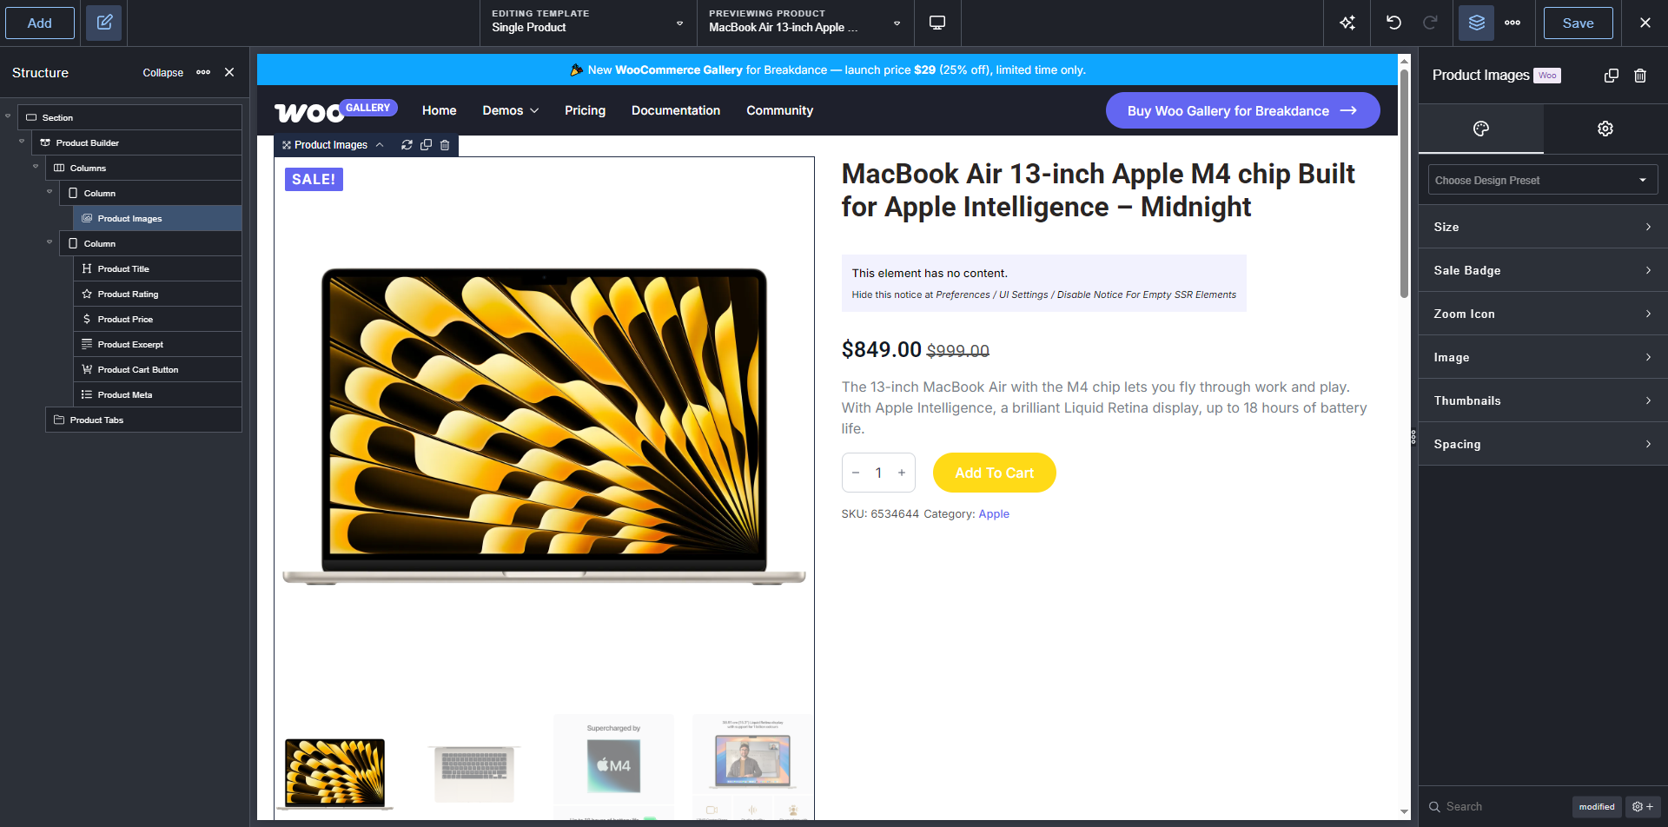Image resolution: width=1668 pixels, height=827 pixels.
Task: Open Structure panel more options dots
Action: (203, 72)
